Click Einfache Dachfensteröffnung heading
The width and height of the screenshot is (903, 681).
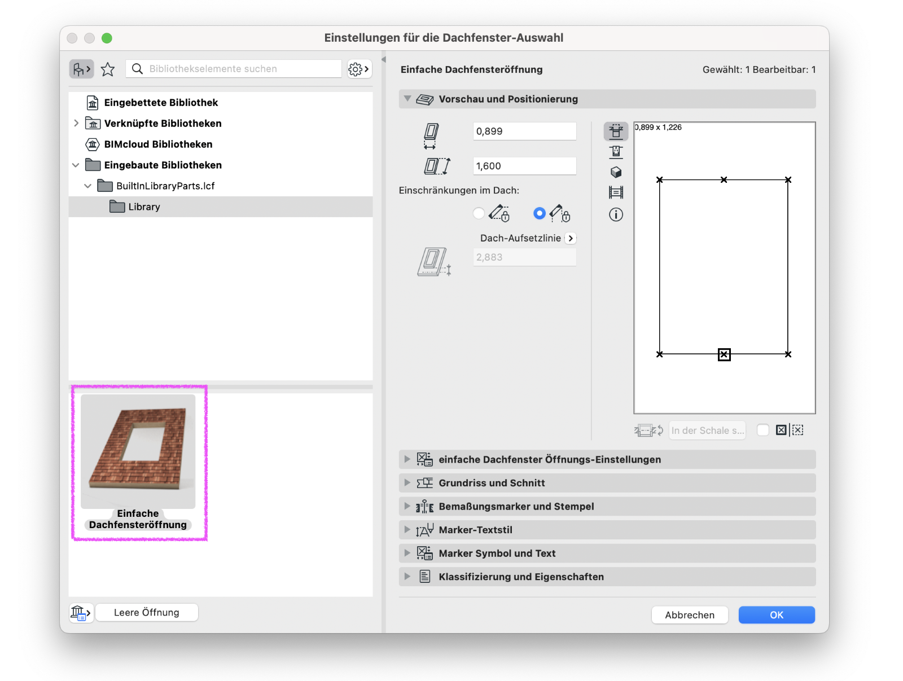tap(472, 69)
